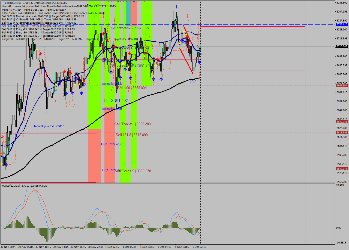349x250 pixels.
Task: Select the 'Sell 100 | 3668.804' label
Action: pos(132,88)
